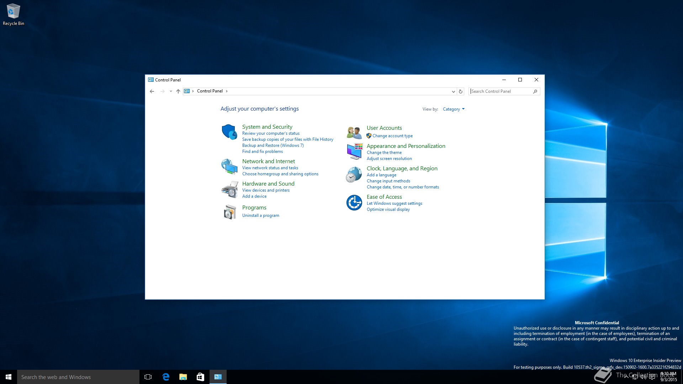Image resolution: width=683 pixels, height=384 pixels.
Task: Go back using the back arrow
Action: [x=152, y=91]
